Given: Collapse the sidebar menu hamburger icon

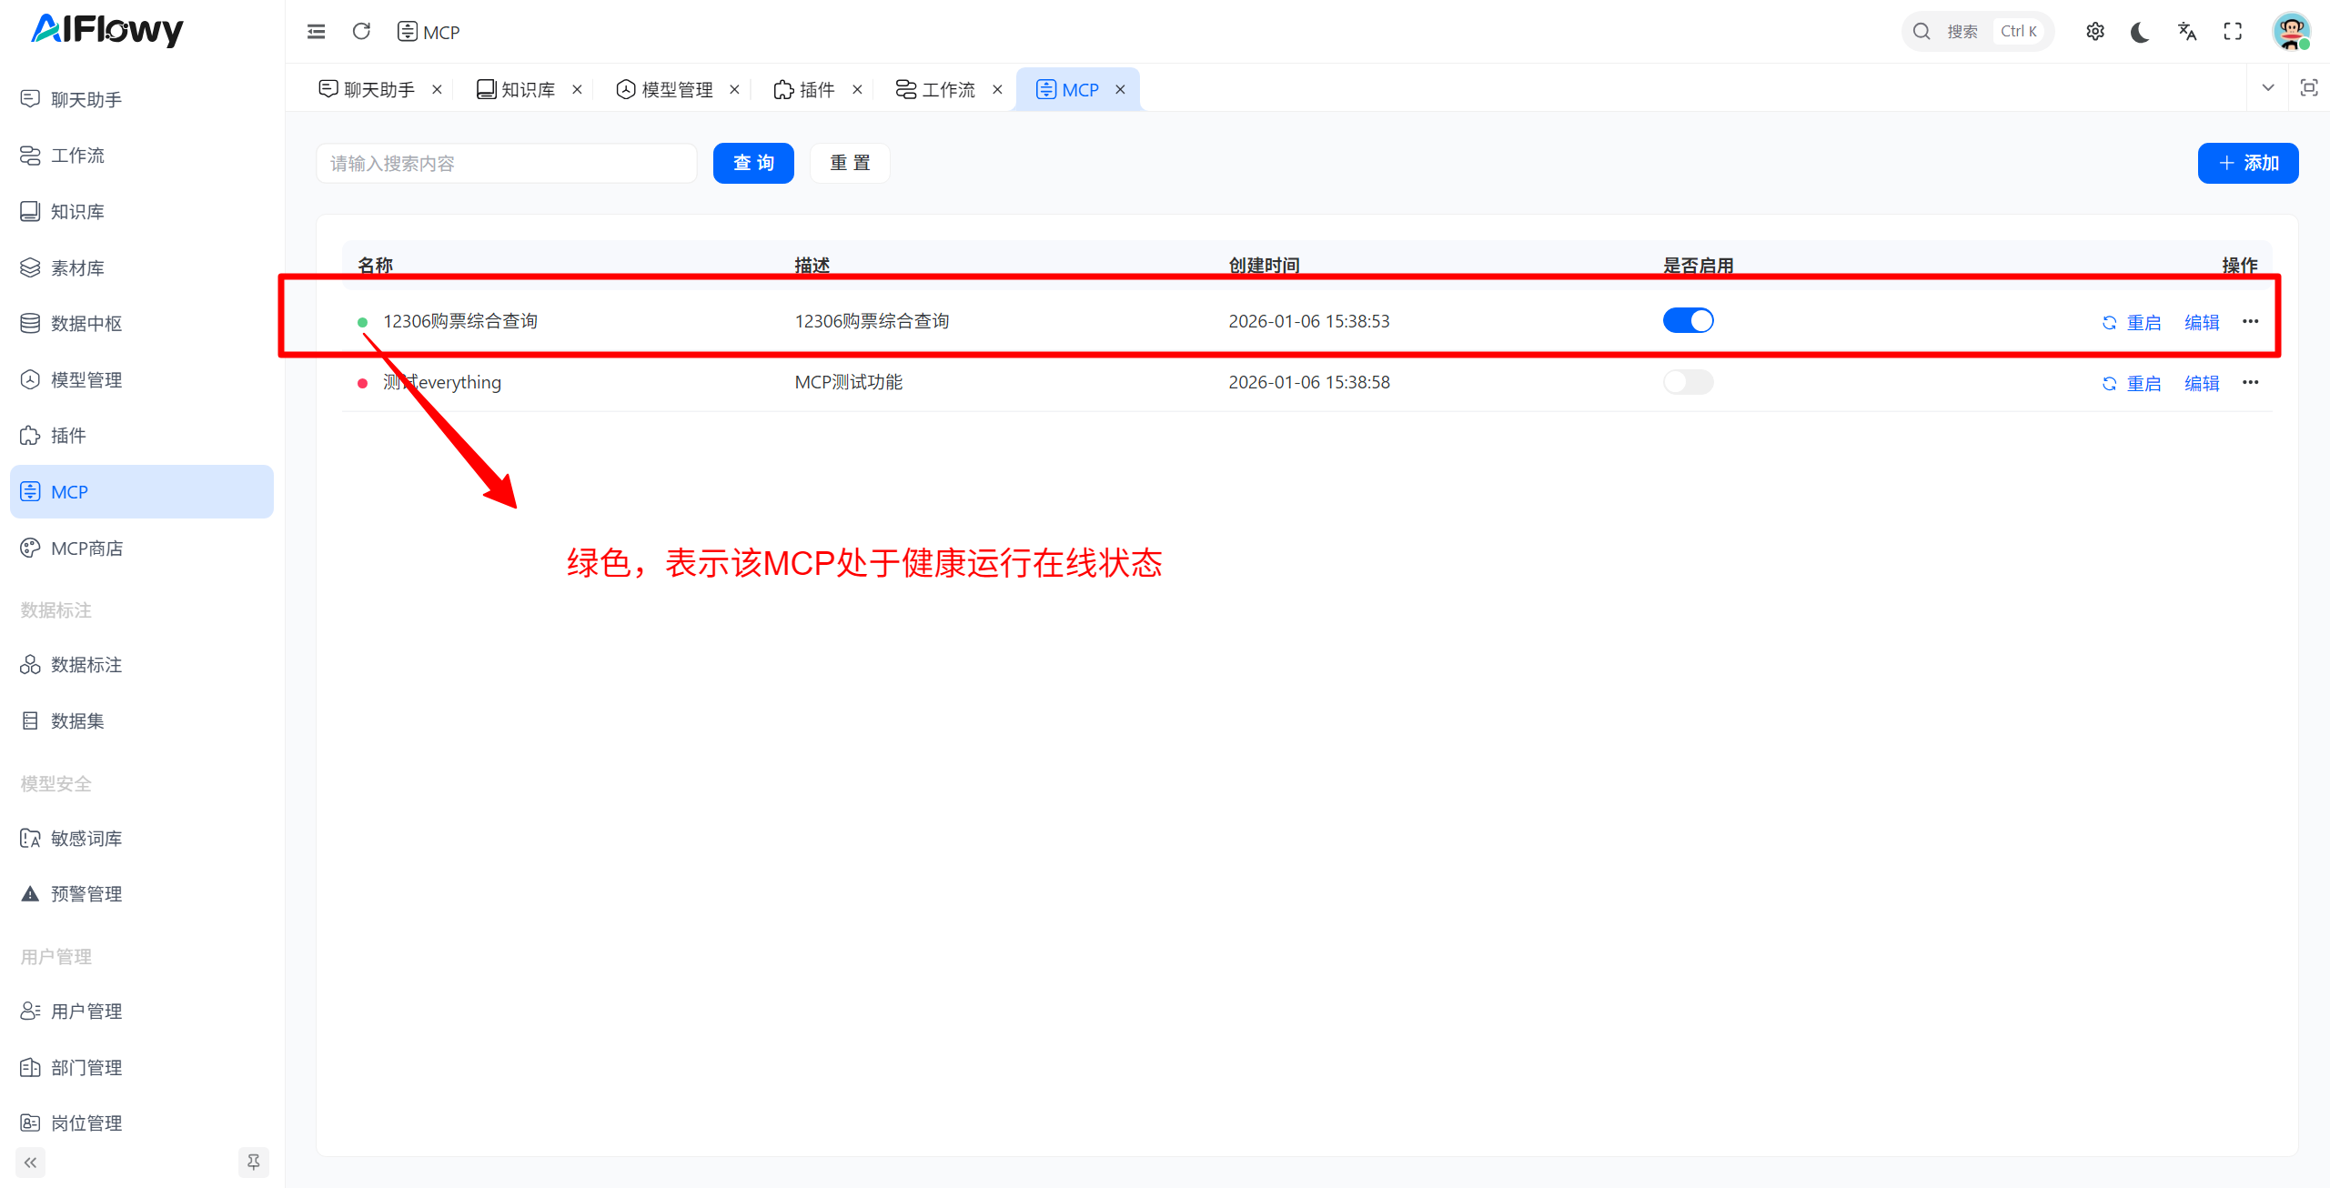Looking at the screenshot, I should point(316,32).
